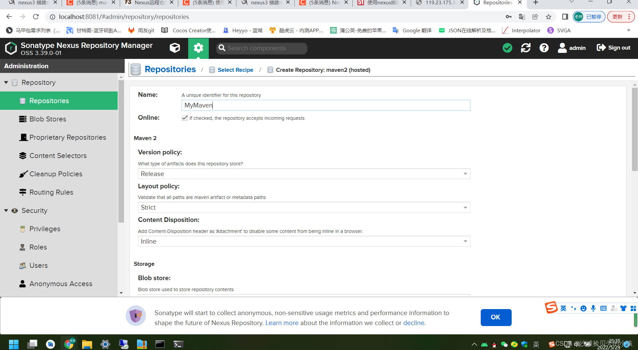Open the Help question mark icon
This screenshot has height=350, width=638.
(x=544, y=48)
